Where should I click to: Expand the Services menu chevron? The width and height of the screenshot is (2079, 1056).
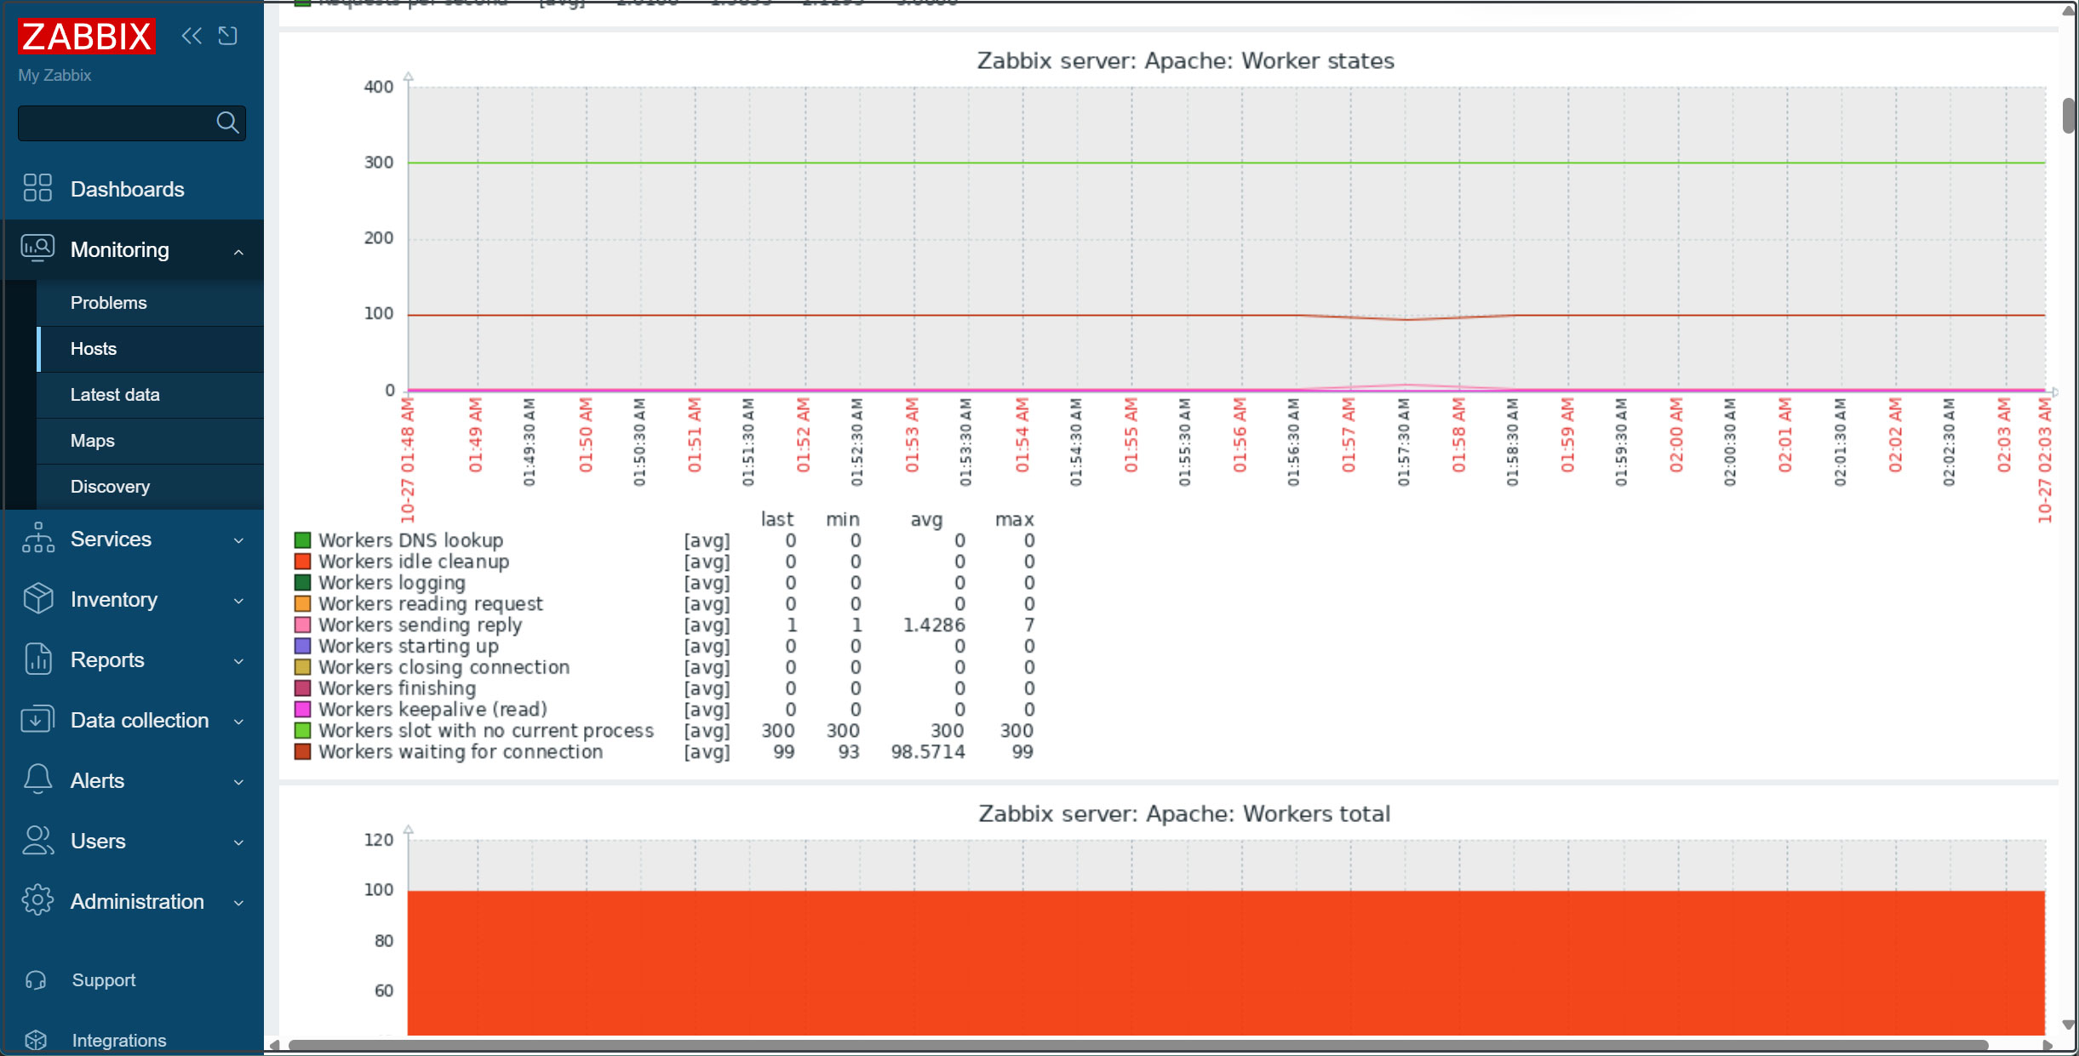pyautogui.click(x=238, y=539)
